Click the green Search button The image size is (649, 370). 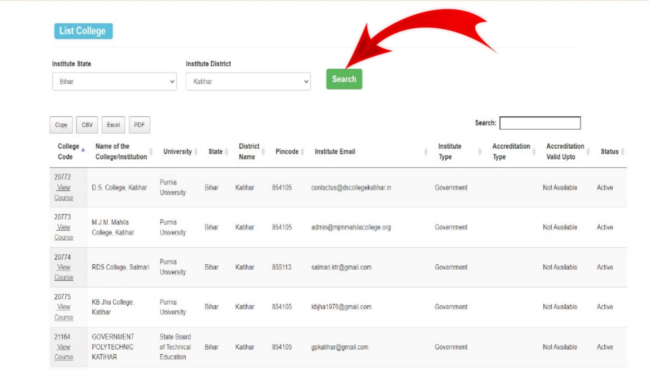coord(344,79)
